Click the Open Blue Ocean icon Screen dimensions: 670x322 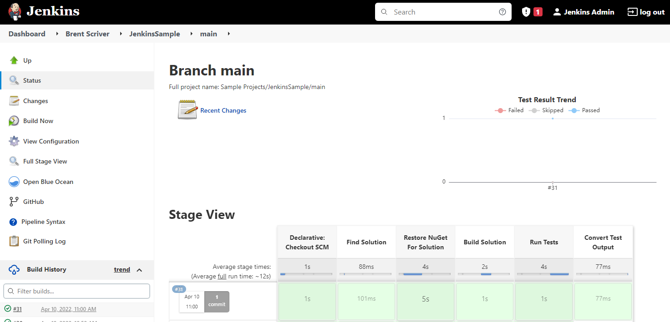coord(14,182)
